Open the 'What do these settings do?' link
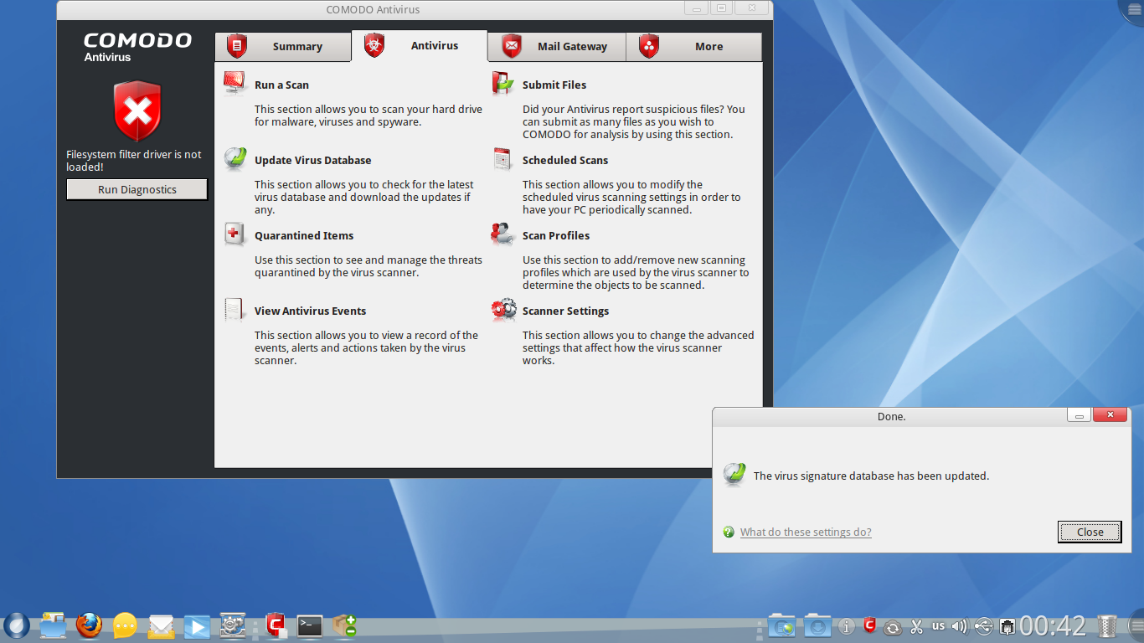This screenshot has width=1144, height=643. coord(806,532)
